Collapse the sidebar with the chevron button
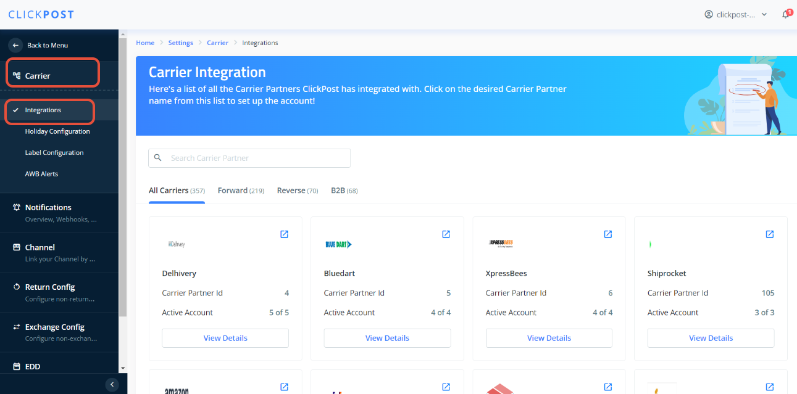797x394 pixels. pos(112,384)
